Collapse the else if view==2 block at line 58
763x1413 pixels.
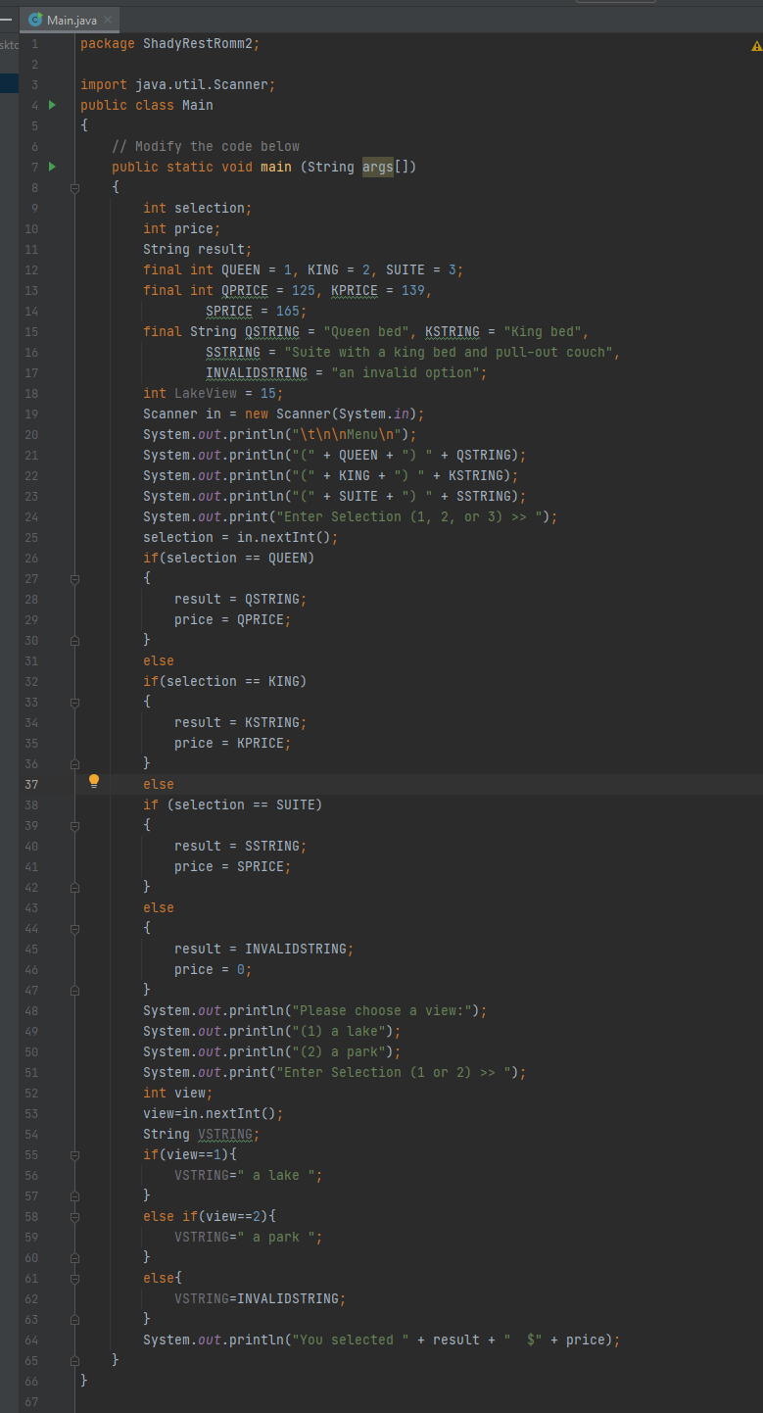74,1216
